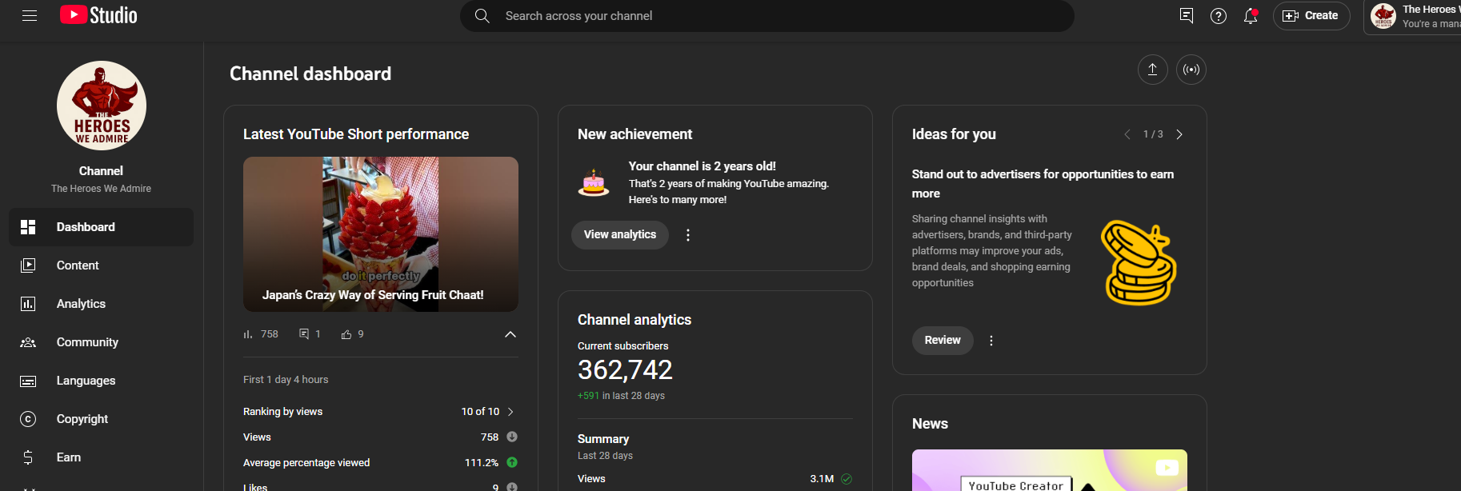The width and height of the screenshot is (1461, 491).
Task: Open The Heroes We Admire channel avatar
Action: [x=102, y=106]
